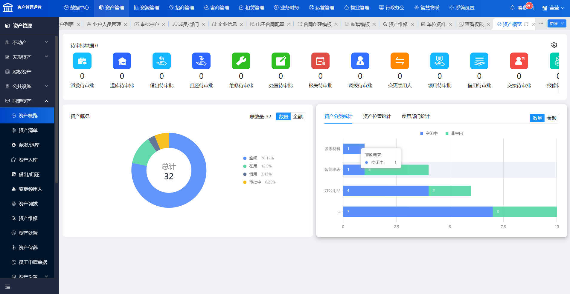This screenshot has width=570, height=294.
Task: Collapse sidebar with bottom menu icon
Action: pyautogui.click(x=8, y=287)
